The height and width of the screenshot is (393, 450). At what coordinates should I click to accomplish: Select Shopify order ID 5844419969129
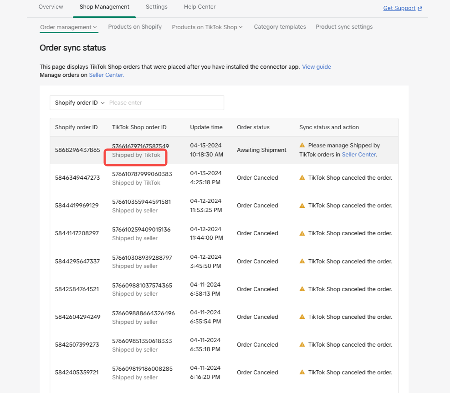[77, 206]
